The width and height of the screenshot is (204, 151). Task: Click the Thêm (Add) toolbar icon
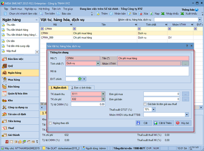click(98, 14)
